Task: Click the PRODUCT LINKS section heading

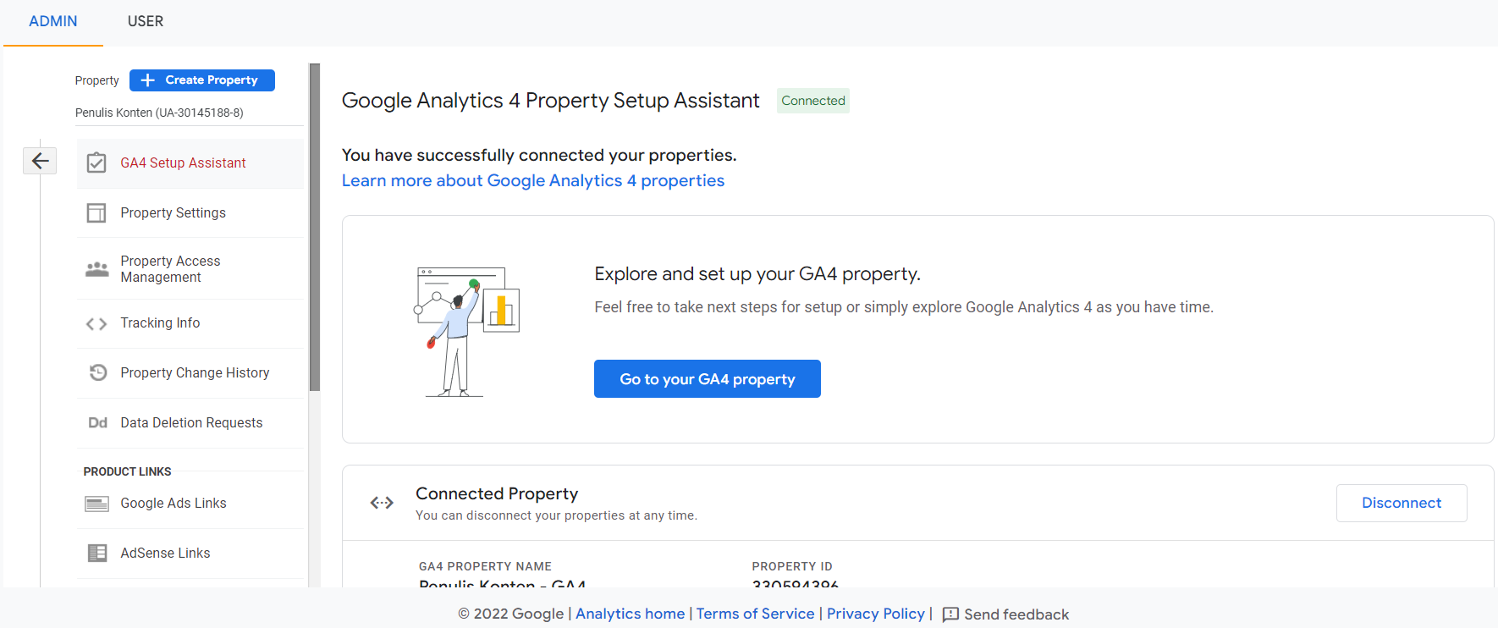Action: [127, 471]
